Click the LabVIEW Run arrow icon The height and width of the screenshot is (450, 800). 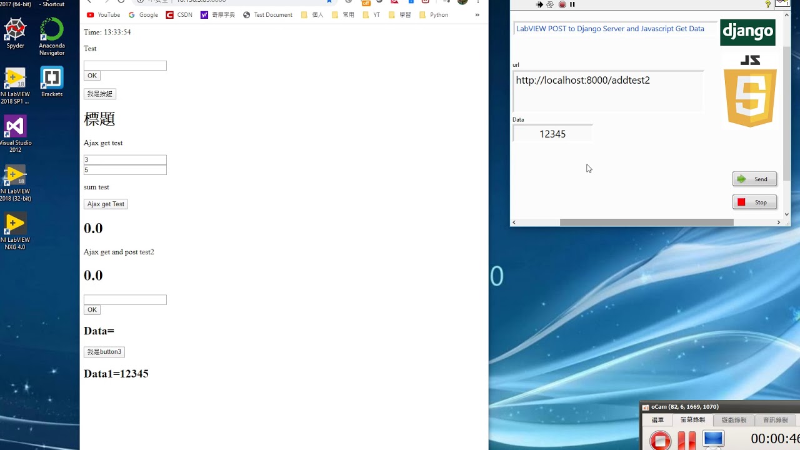[x=540, y=4]
